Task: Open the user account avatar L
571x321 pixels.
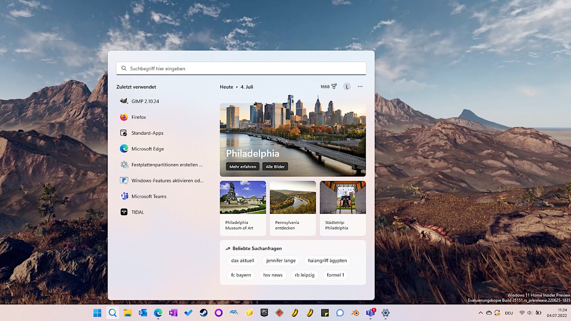Action: (x=347, y=87)
